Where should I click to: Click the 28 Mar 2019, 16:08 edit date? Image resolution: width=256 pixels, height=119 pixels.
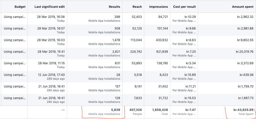click(51, 17)
